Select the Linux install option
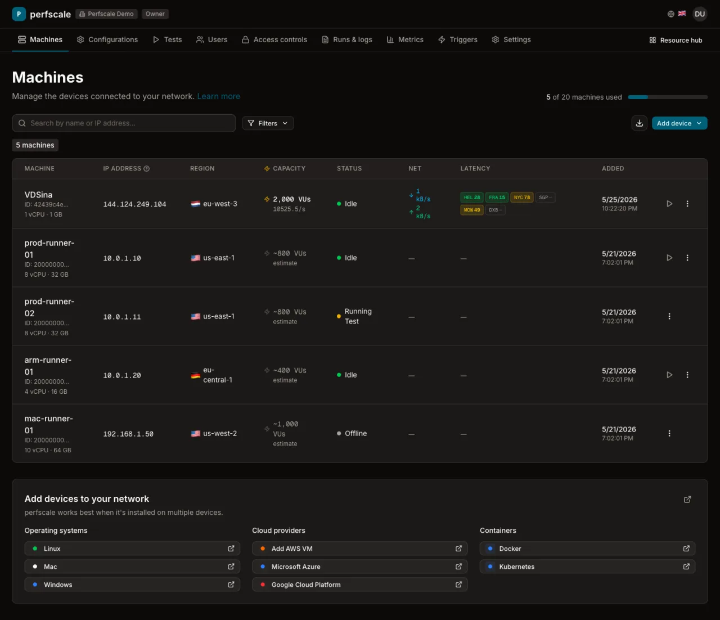 pos(132,549)
